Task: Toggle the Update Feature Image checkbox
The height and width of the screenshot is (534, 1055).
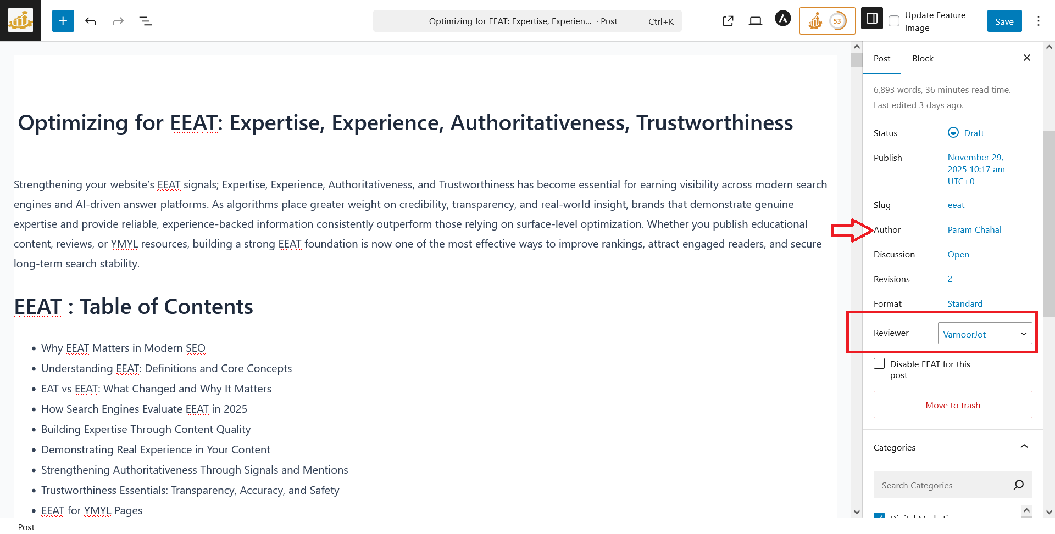Action: 893,20
